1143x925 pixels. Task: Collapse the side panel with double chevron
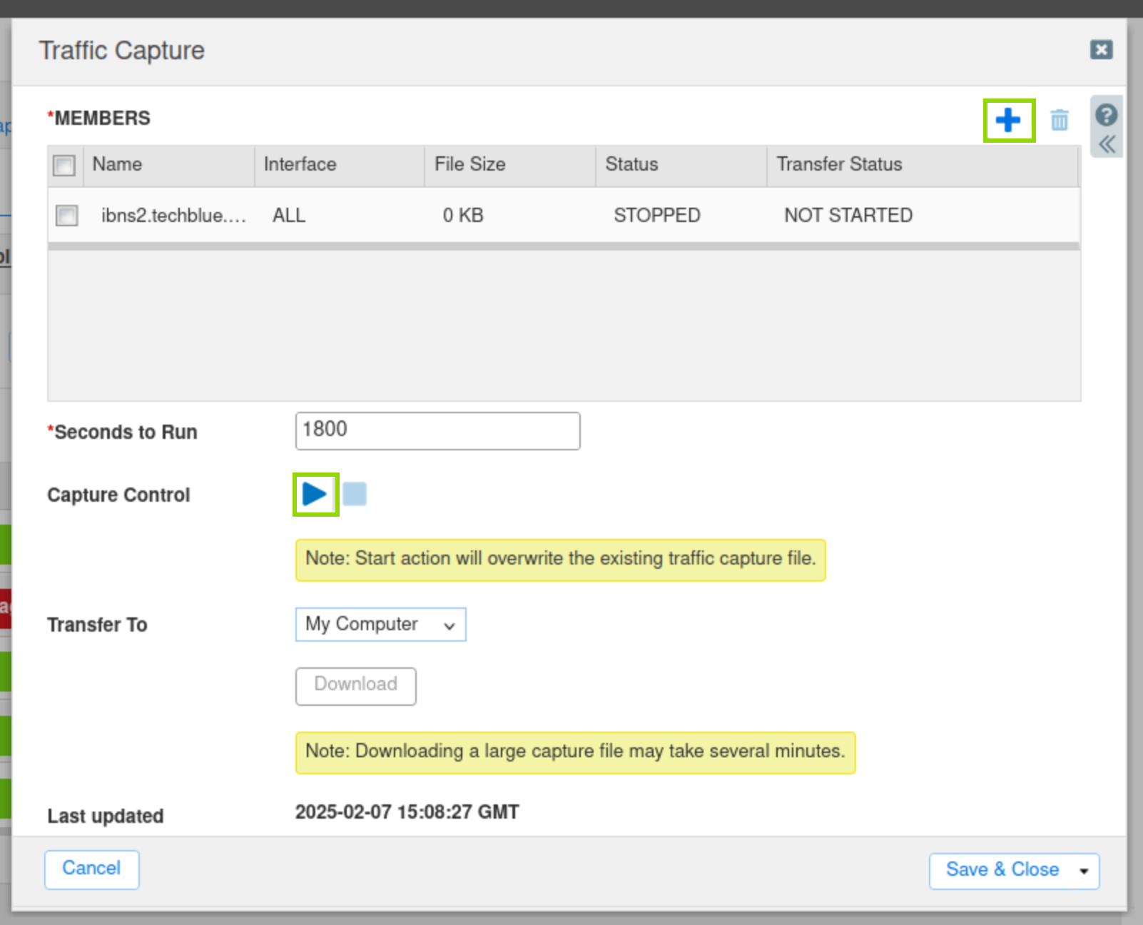1107,144
